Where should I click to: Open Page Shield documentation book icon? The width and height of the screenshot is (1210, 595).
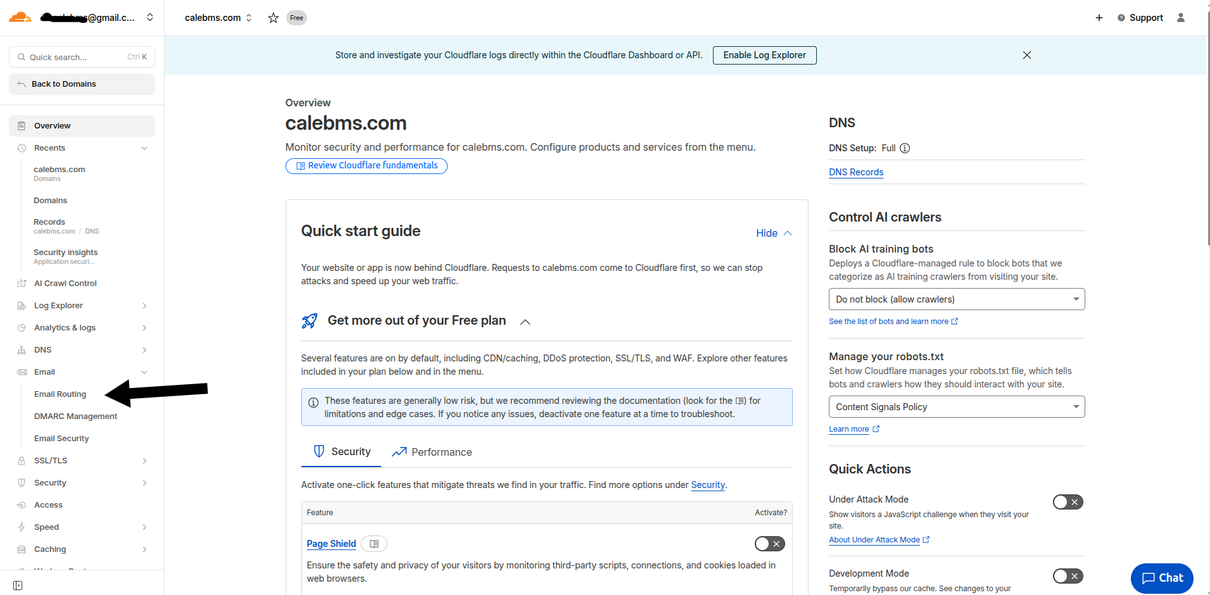click(x=374, y=544)
